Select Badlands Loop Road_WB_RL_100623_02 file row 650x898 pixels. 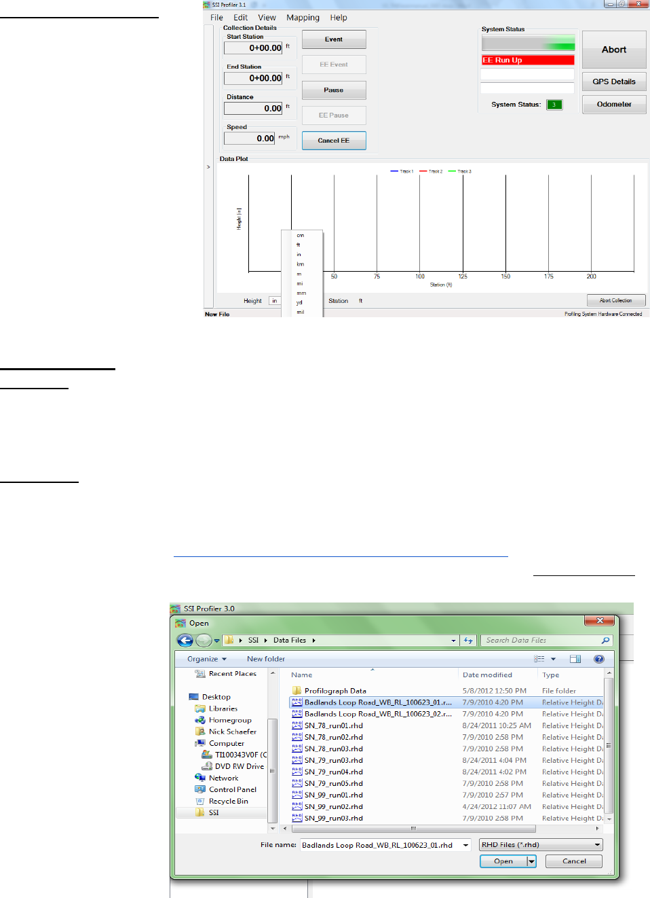tap(446, 714)
